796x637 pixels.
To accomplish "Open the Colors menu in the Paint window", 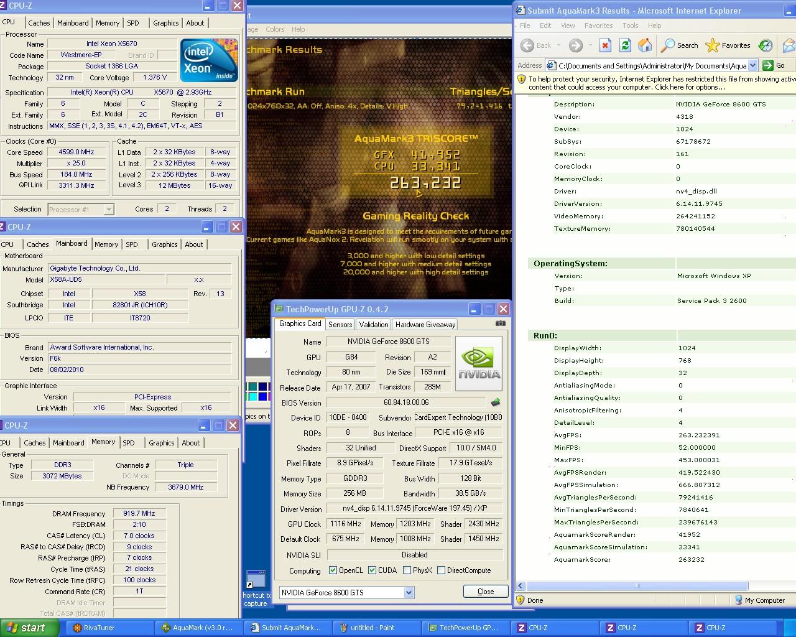I will click(x=275, y=29).
